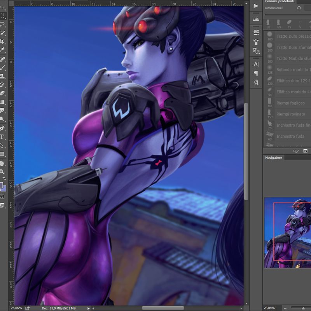
Task: Select recent brush tip size 5
Action: (300, 24)
